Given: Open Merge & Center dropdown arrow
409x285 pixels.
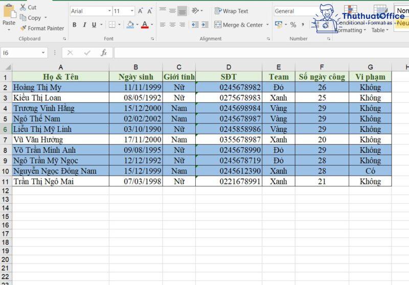Looking at the screenshot, I should click(x=267, y=25).
